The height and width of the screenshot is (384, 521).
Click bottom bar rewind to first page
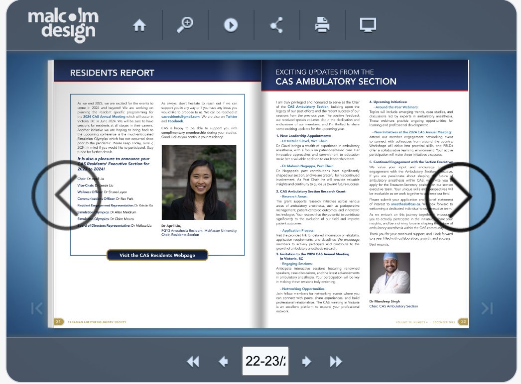coord(193,362)
